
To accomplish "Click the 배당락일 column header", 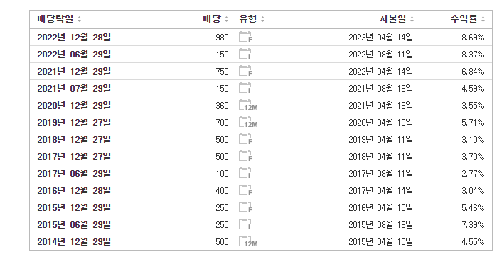I will (55, 19).
